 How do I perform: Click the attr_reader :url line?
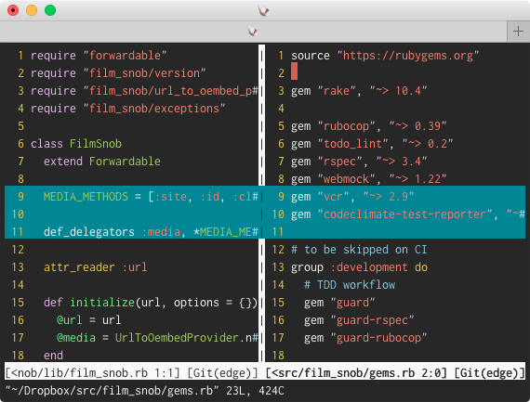(x=96, y=267)
